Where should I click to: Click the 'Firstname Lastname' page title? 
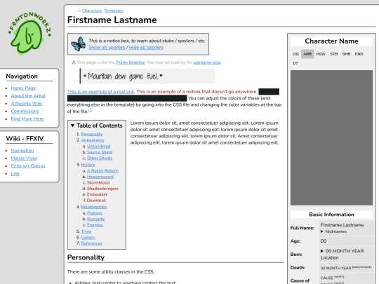(x=112, y=20)
